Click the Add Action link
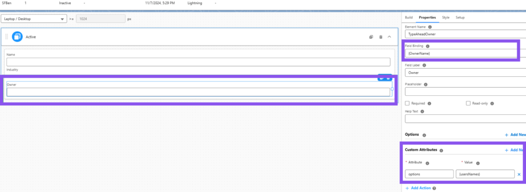This screenshot has height=192, width=526. 418,188
